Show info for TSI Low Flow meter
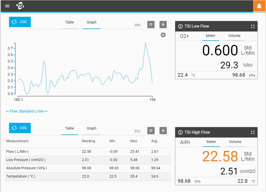Viewport: 266px width, 192px height. 180,26
